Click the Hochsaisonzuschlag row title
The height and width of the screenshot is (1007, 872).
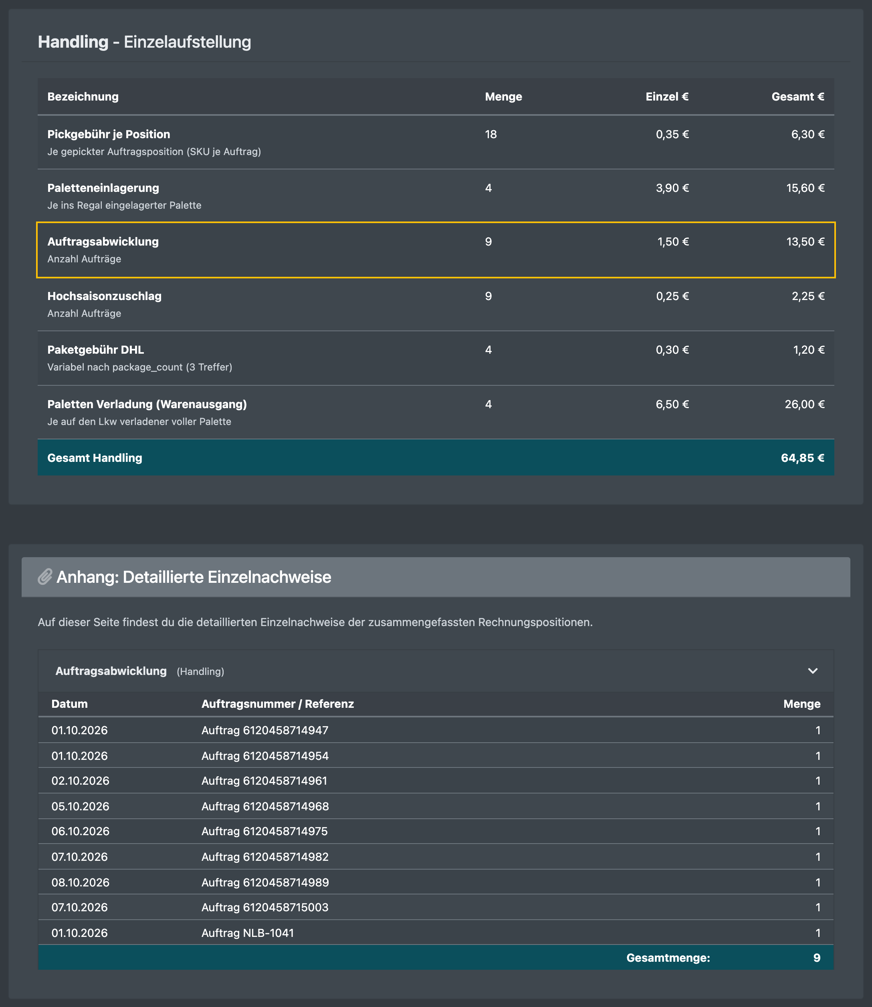(x=104, y=296)
